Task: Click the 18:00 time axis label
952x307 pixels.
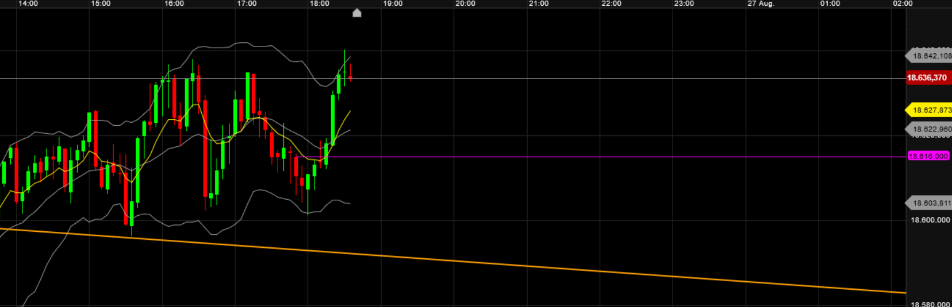Action: 320,3
